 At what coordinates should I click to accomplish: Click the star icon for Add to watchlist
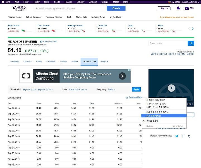coord(41,42)
